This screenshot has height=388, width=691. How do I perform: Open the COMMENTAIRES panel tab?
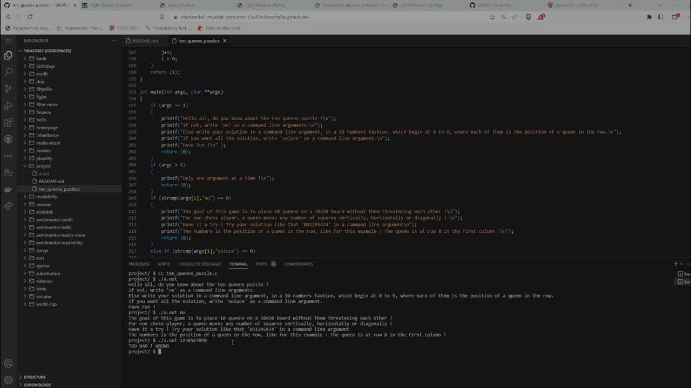pos(299,264)
